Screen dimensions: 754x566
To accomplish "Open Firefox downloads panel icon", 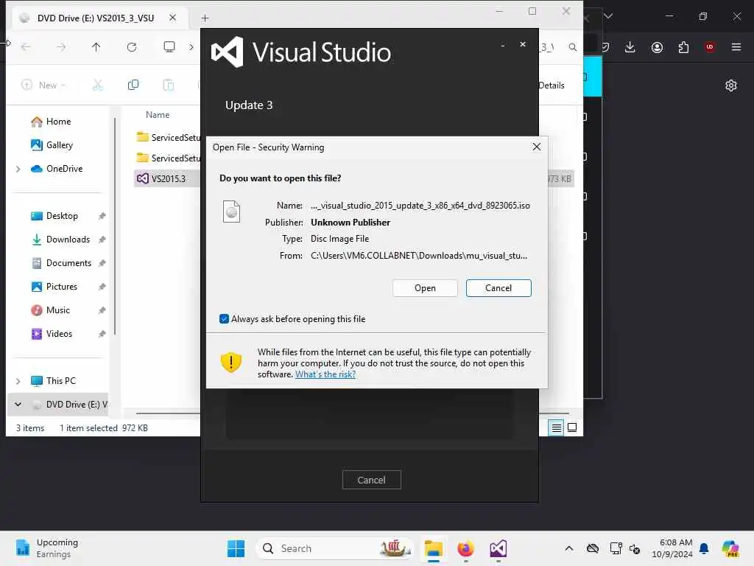I will pos(630,47).
